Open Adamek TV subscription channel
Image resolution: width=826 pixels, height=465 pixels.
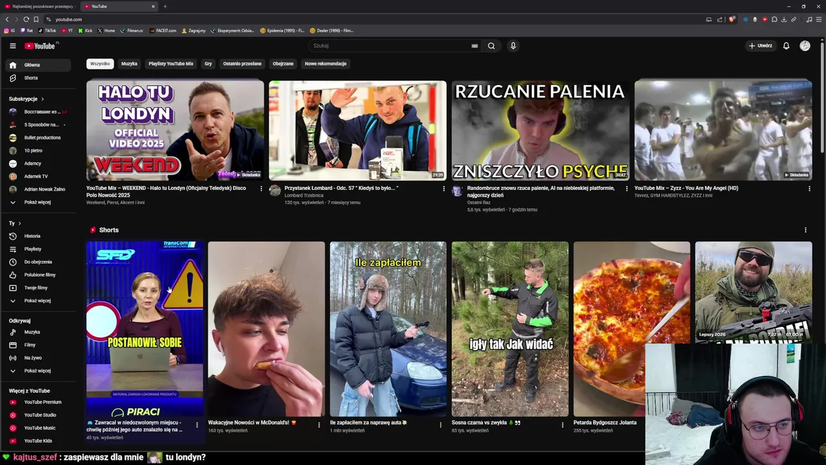point(38,176)
